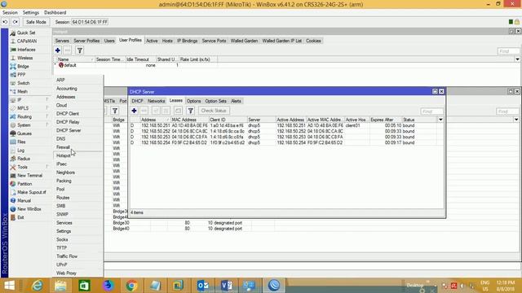Switch to the Options tab in DHCP Server

pyautogui.click(x=194, y=101)
